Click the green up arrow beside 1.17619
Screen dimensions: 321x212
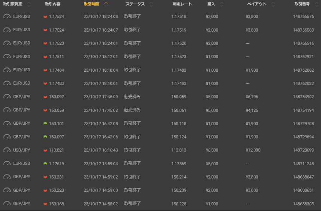point(45,164)
